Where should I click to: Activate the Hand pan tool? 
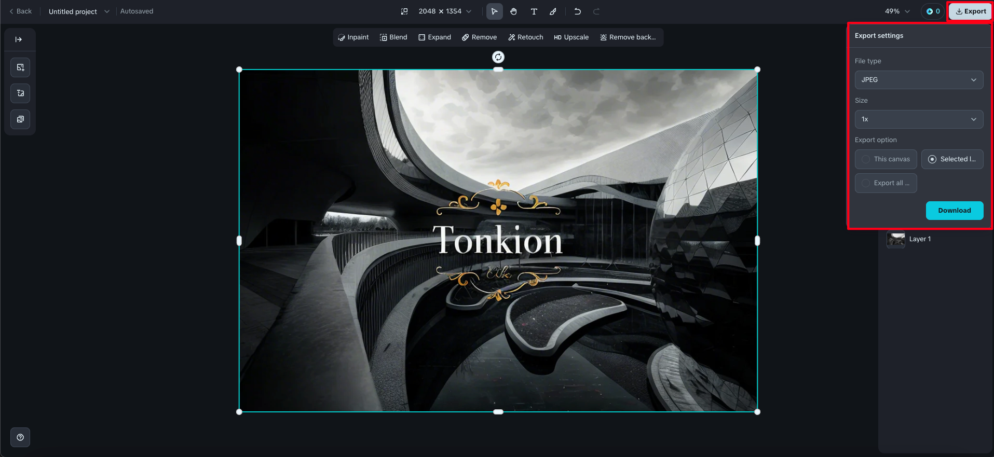pyautogui.click(x=513, y=11)
